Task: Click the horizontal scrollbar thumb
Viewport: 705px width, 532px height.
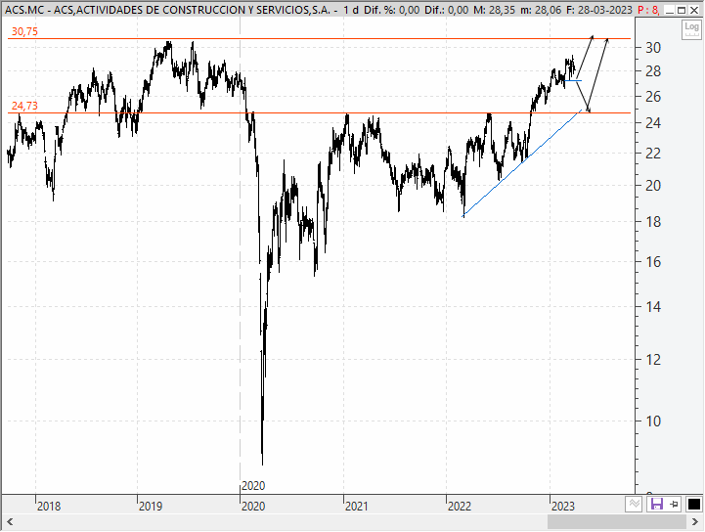Action: tap(617, 522)
